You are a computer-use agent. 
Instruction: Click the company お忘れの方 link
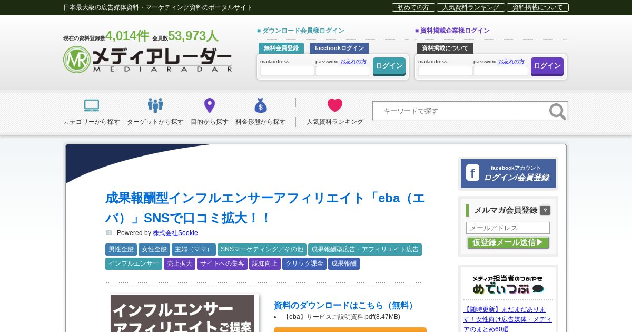[x=511, y=62]
